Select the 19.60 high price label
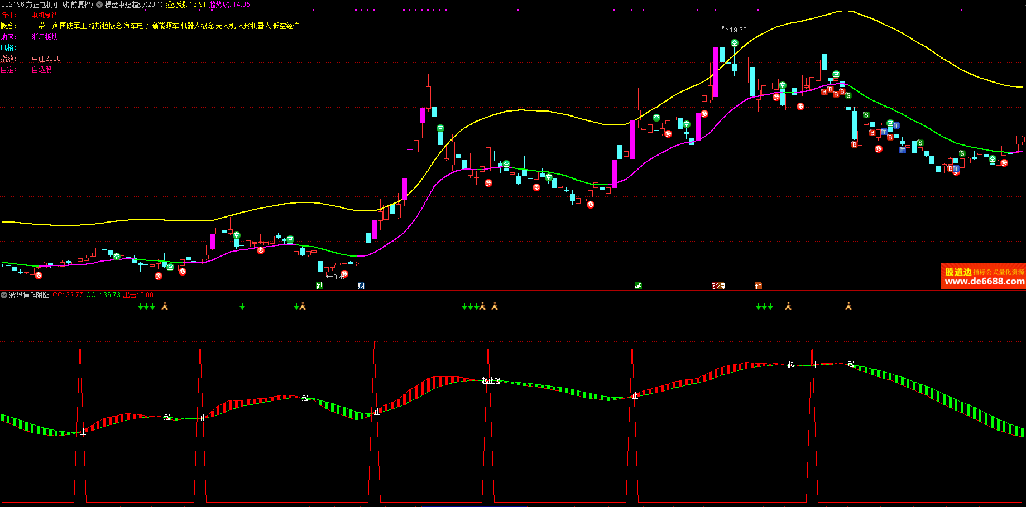Viewport: 1026px width, 507px height. pyautogui.click(x=737, y=30)
